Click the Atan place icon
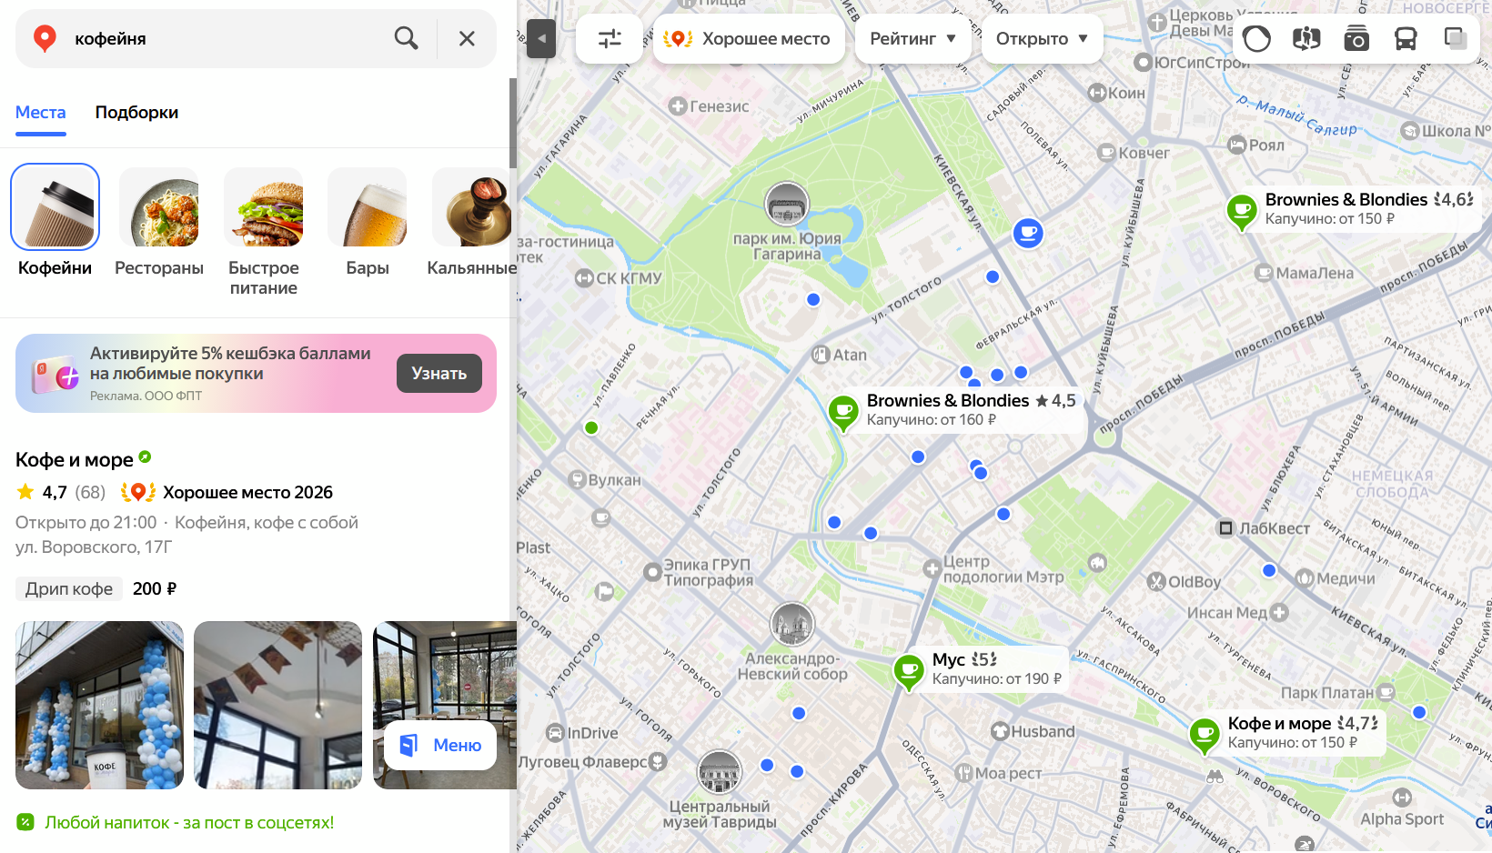Viewport: 1492px width, 853px height. [821, 355]
